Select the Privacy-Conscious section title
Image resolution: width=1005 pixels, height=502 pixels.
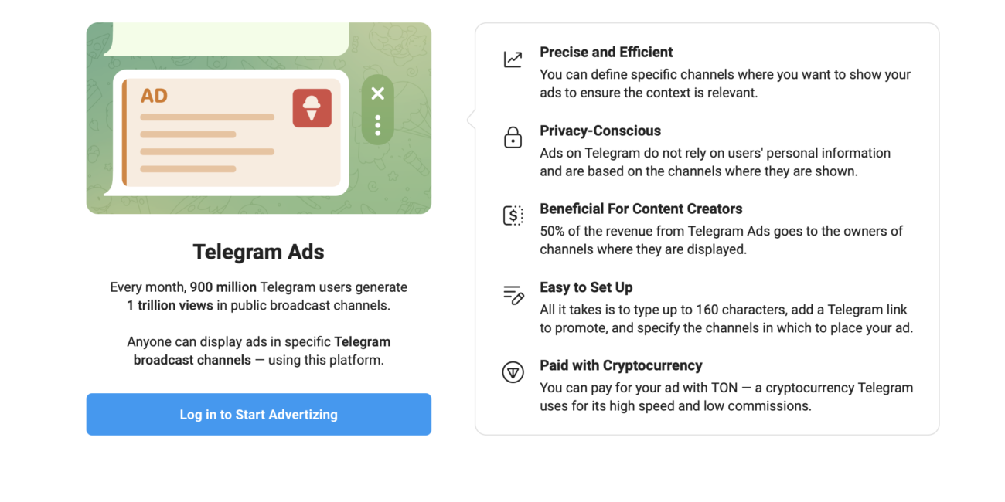tap(600, 131)
